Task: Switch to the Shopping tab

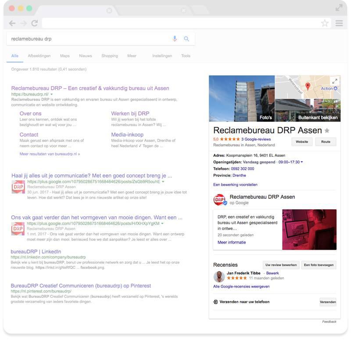Action: pyautogui.click(x=110, y=56)
